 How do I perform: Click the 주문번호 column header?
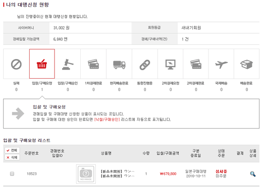tap(32, 153)
